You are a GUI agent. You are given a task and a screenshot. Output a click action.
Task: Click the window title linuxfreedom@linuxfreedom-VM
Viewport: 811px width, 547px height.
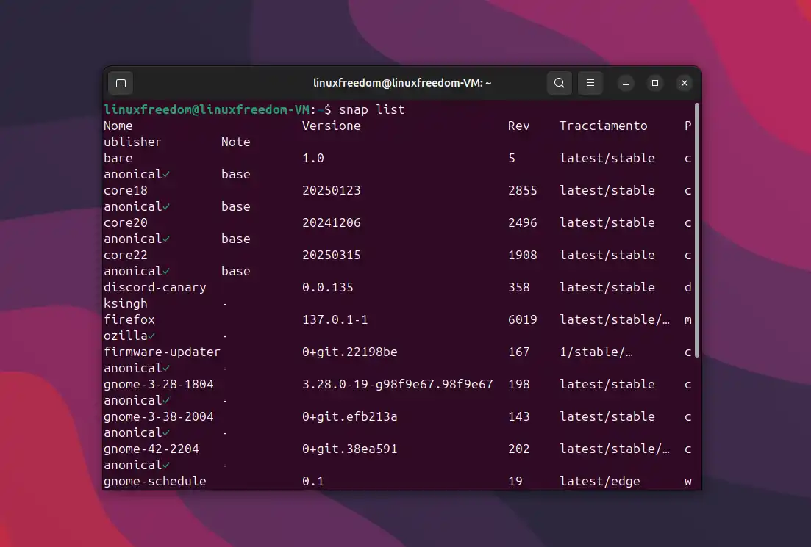click(402, 83)
